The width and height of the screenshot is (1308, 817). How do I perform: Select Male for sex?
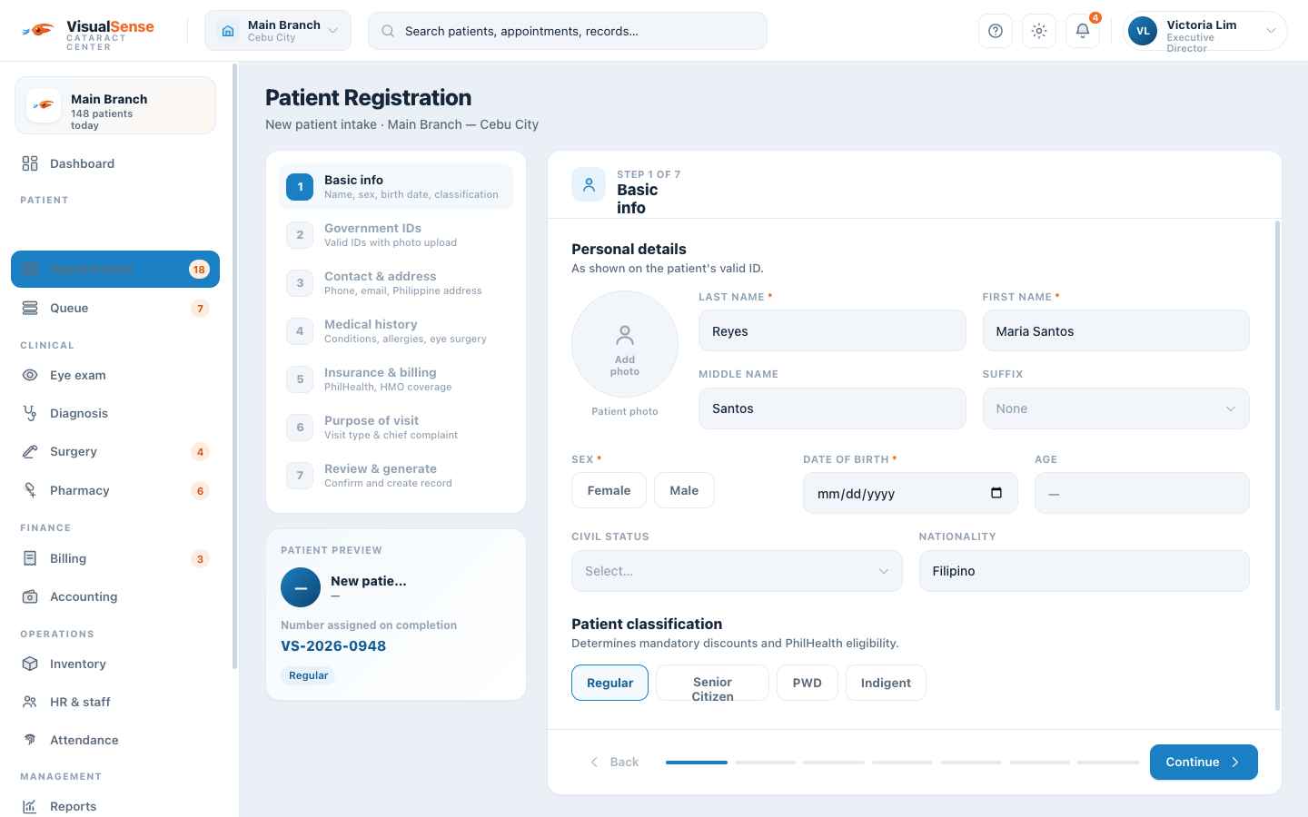[684, 490]
